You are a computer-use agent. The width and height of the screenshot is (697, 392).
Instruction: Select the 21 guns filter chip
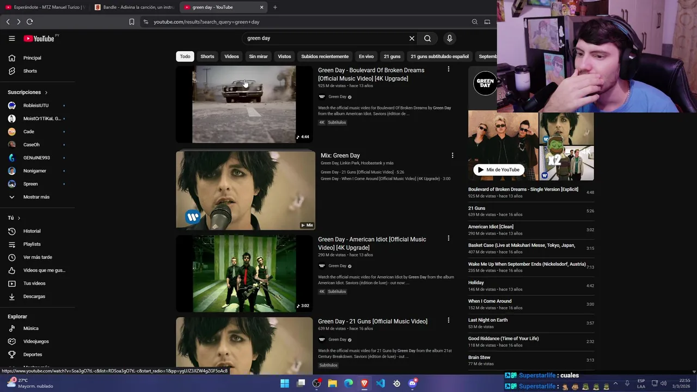[x=392, y=56]
